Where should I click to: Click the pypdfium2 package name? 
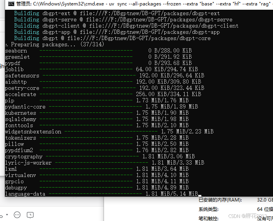(19, 150)
